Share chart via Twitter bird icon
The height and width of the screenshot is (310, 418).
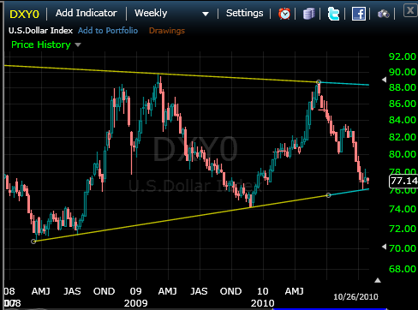pyautogui.click(x=333, y=14)
